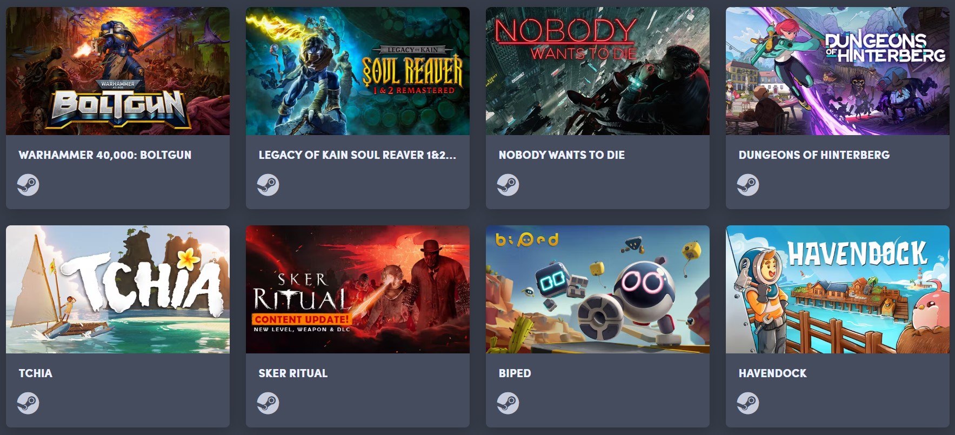This screenshot has height=435, width=955.
Task: Select the Nobody Wants to Die cover art
Action: (x=598, y=71)
